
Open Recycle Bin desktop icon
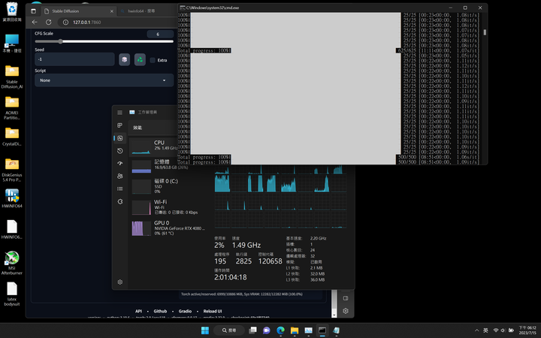[12, 12]
